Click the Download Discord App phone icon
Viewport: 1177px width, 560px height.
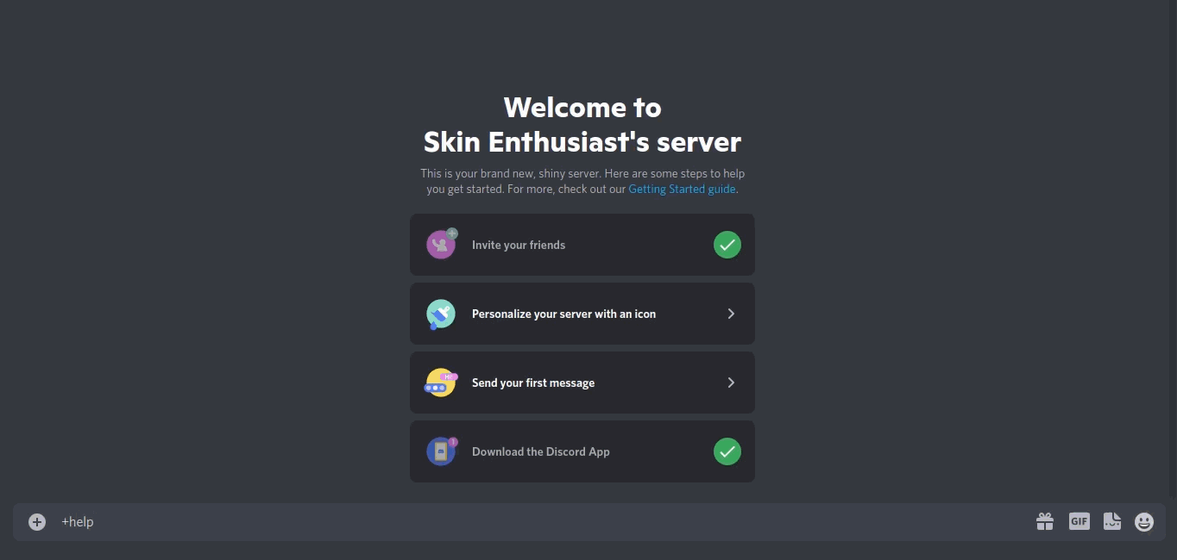442,451
